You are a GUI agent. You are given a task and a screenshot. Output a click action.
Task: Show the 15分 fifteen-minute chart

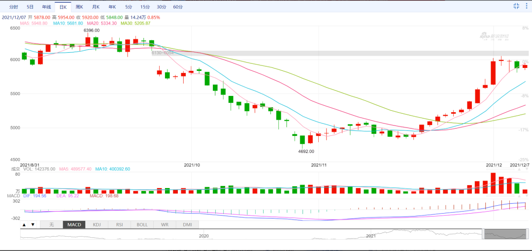pos(145,7)
